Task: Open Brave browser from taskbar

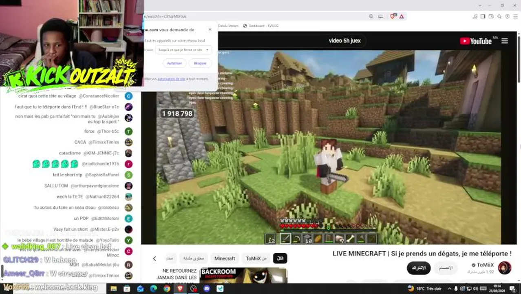Action: coord(180,289)
